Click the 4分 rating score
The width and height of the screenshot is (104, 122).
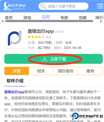[x=49, y=37]
